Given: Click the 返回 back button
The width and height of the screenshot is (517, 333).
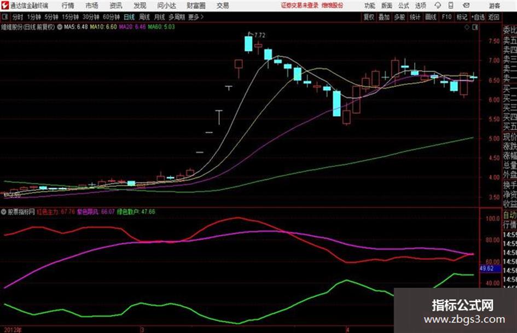Looking at the screenshot, I should (x=493, y=17).
